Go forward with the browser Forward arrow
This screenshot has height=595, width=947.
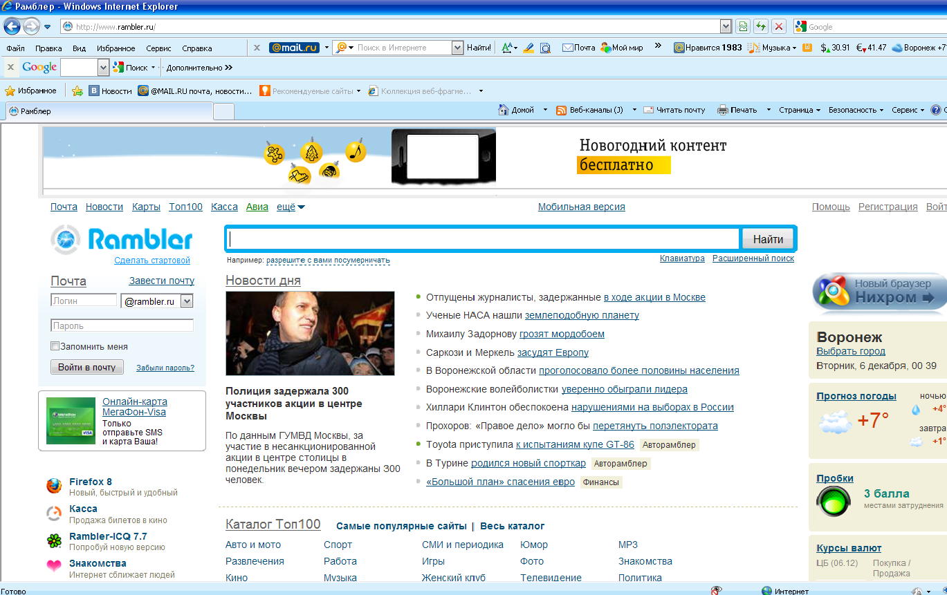pyautogui.click(x=32, y=26)
